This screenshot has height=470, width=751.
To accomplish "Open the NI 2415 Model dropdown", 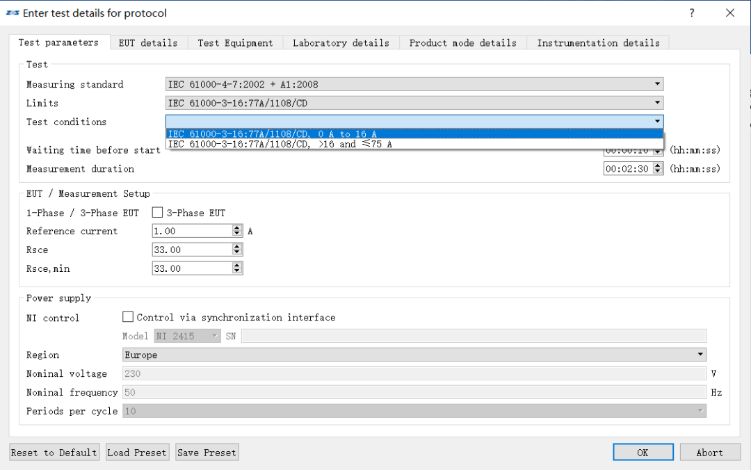I will pos(187,336).
